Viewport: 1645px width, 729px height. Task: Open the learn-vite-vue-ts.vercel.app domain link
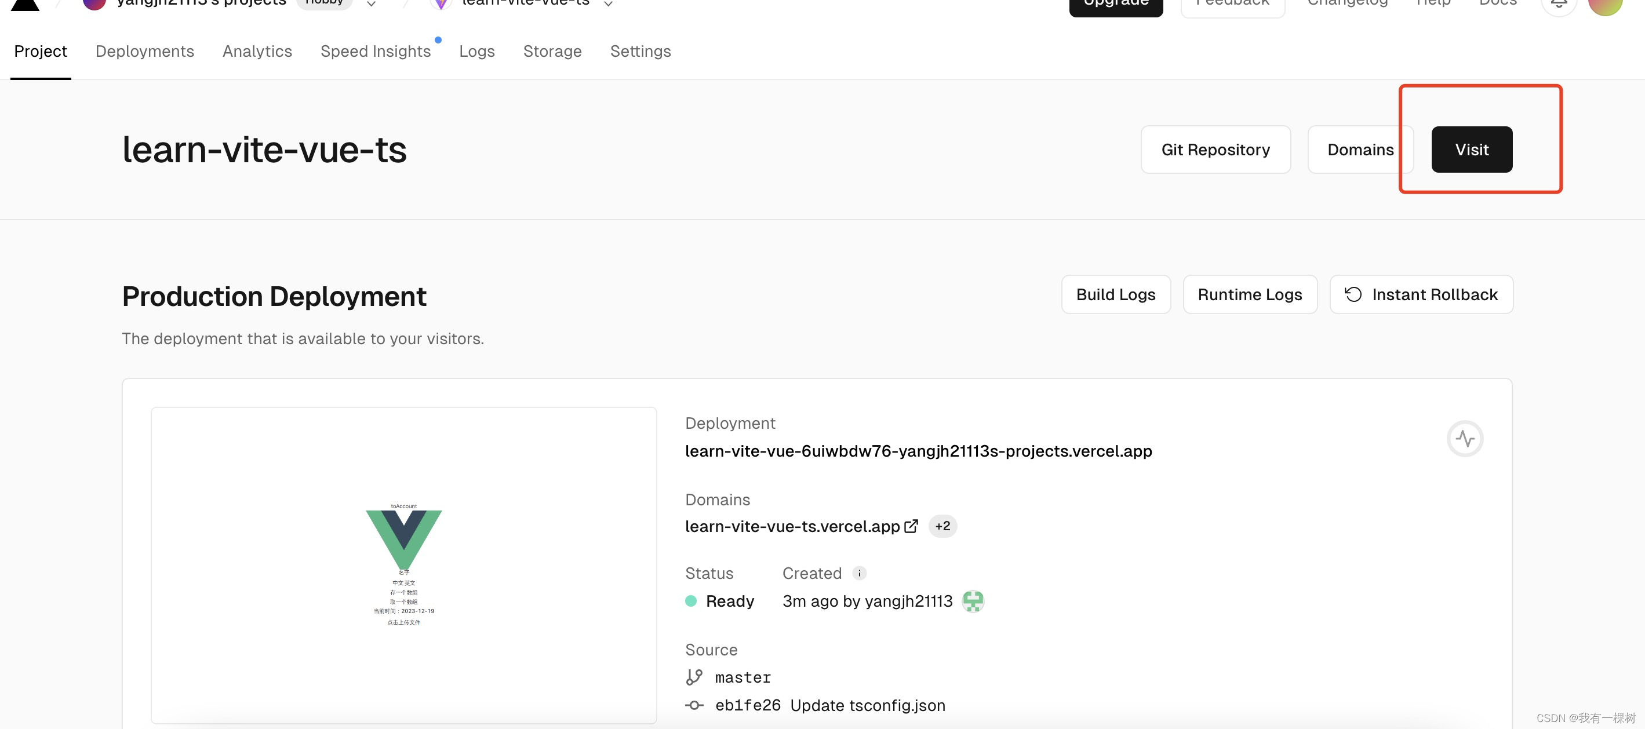pyautogui.click(x=792, y=526)
